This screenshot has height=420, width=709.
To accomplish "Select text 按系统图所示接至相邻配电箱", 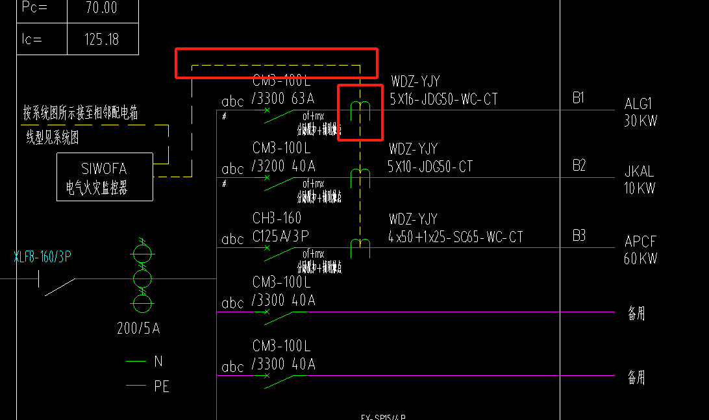I will point(81,112).
